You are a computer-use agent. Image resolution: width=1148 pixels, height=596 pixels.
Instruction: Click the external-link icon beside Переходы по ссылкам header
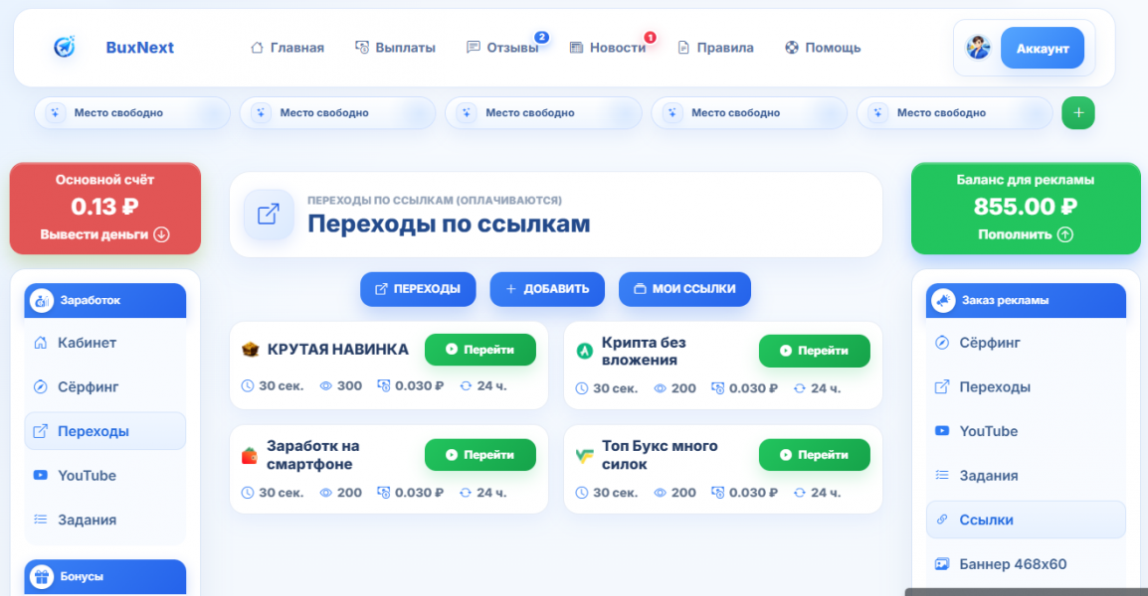click(x=268, y=216)
